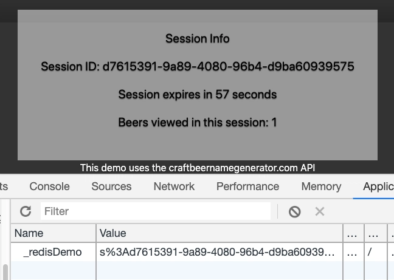Go to the Network tab
The height and width of the screenshot is (280, 394).
(174, 186)
